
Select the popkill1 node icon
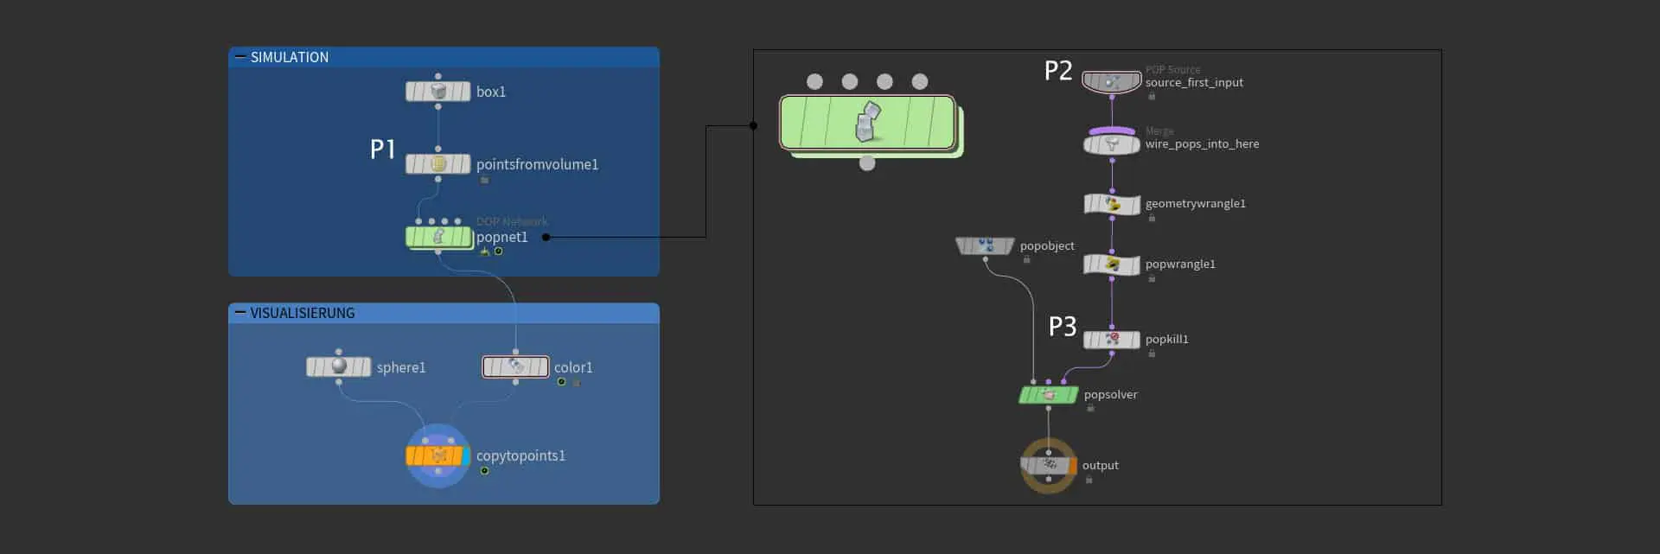tap(1112, 339)
